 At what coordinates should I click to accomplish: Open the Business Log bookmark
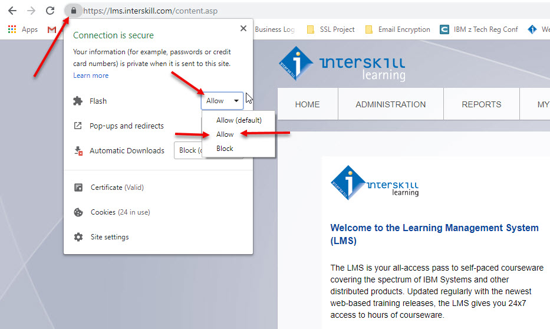click(275, 29)
